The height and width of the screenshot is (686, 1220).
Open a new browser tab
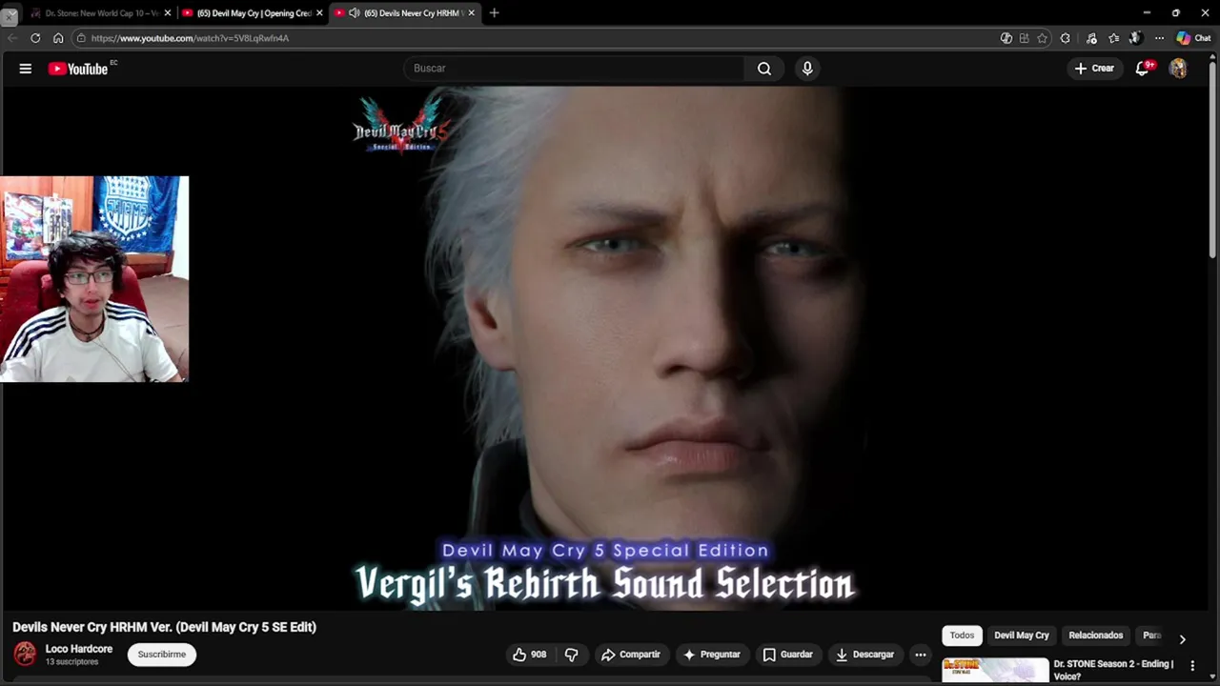click(x=494, y=13)
